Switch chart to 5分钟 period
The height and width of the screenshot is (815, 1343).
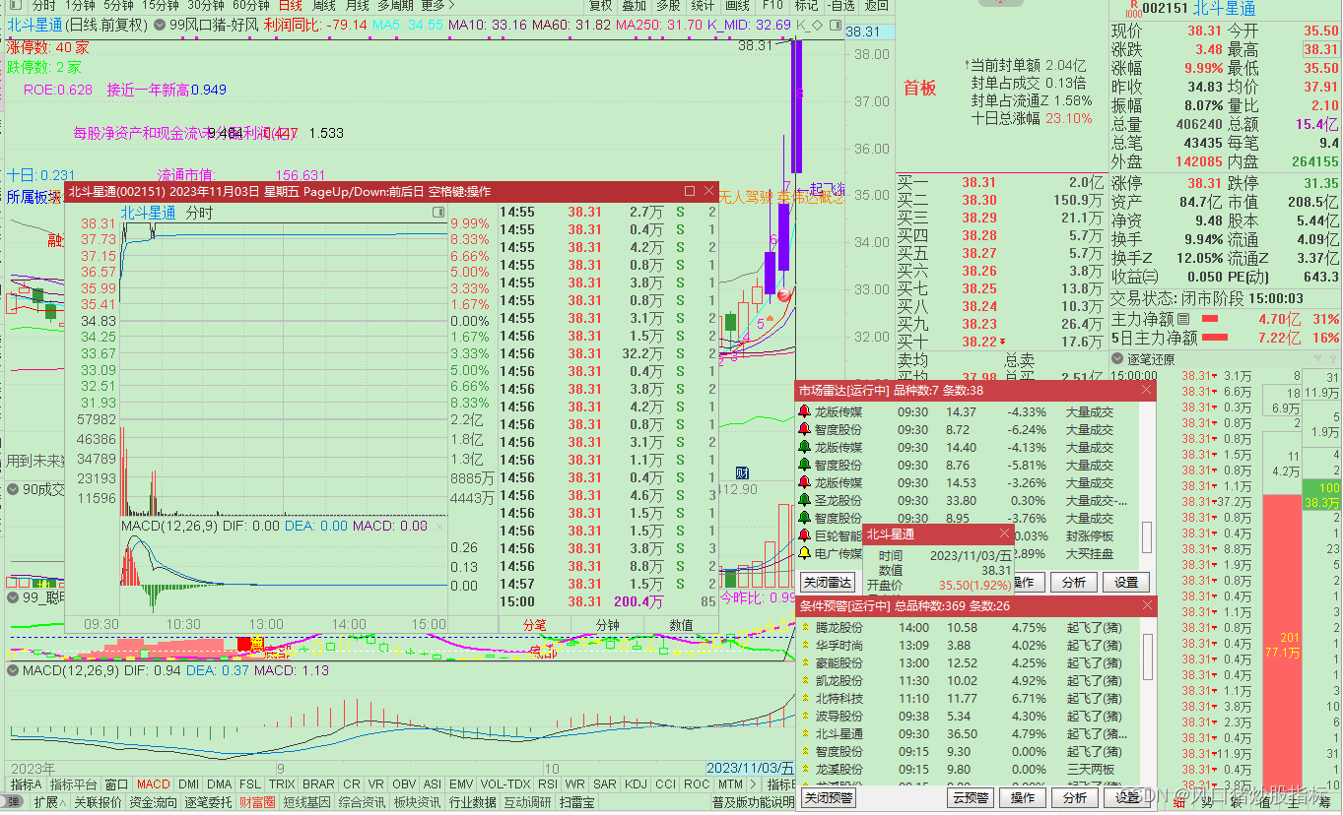118,6
